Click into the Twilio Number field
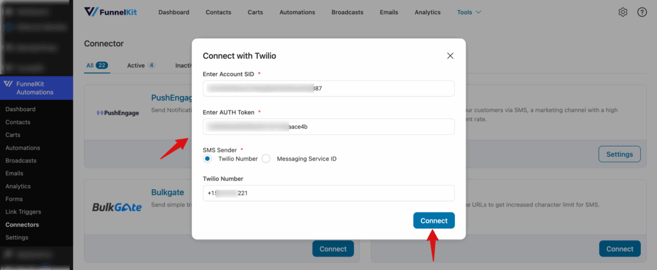Screen dimensions: 657x270 (328, 193)
